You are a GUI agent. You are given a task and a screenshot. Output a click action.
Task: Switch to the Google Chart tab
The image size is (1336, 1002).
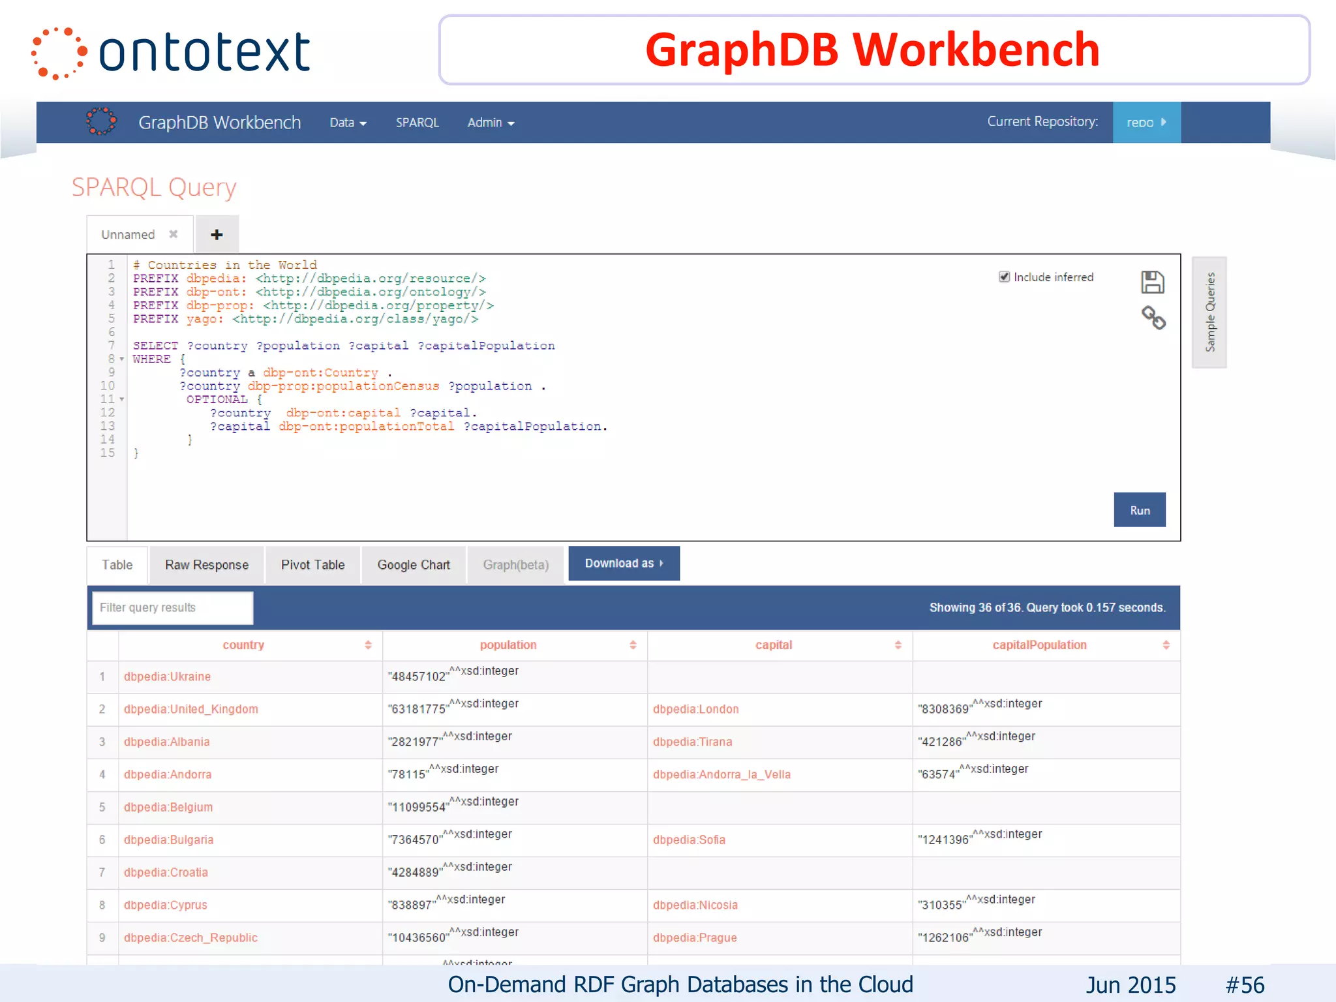[414, 565]
